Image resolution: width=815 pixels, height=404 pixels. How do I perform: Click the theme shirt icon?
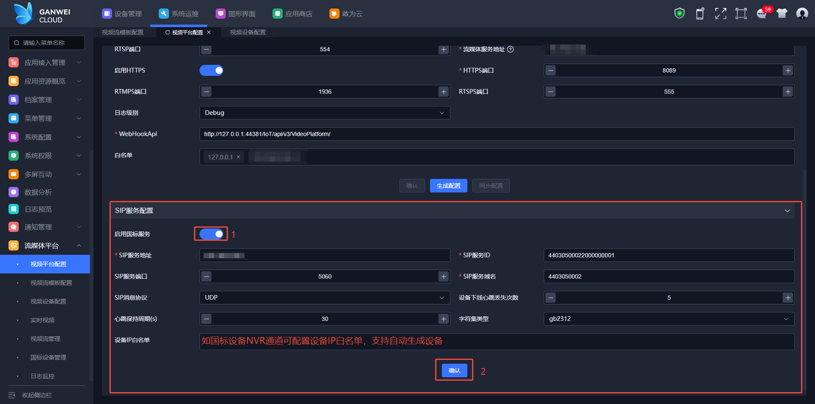click(x=782, y=14)
